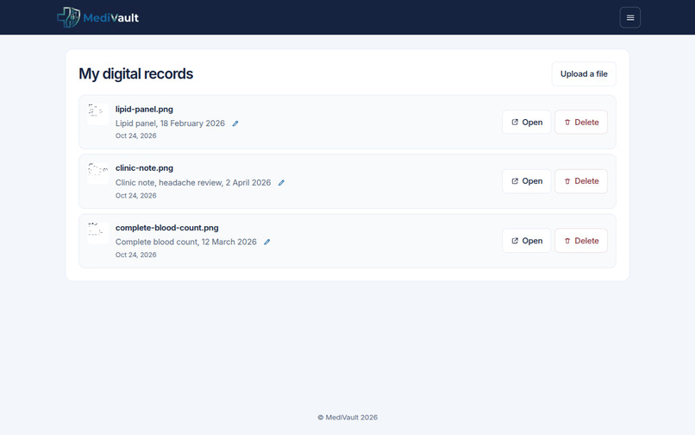Viewport: 695px width, 435px height.
Task: Click the "My digital records" heading
Action: point(136,73)
